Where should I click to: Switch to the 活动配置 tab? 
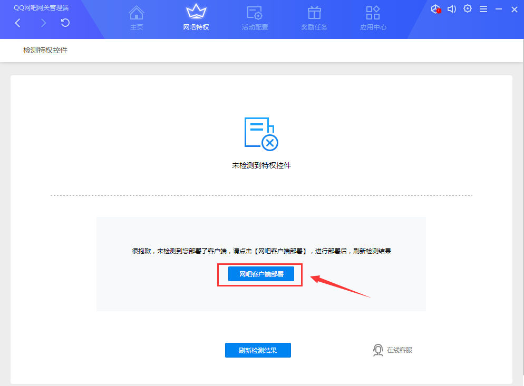[255, 18]
